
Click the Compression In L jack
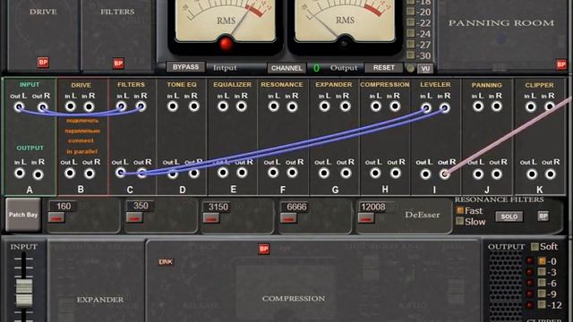(376, 106)
